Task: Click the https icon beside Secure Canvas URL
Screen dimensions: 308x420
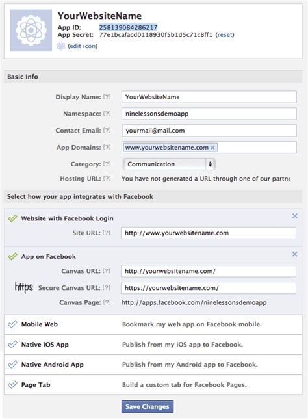Action: [24, 287]
